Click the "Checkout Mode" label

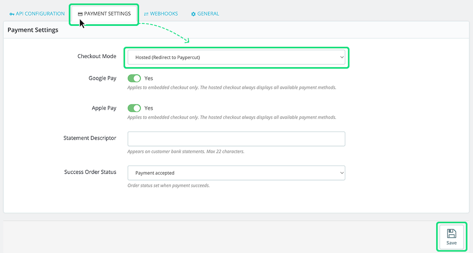tap(97, 56)
